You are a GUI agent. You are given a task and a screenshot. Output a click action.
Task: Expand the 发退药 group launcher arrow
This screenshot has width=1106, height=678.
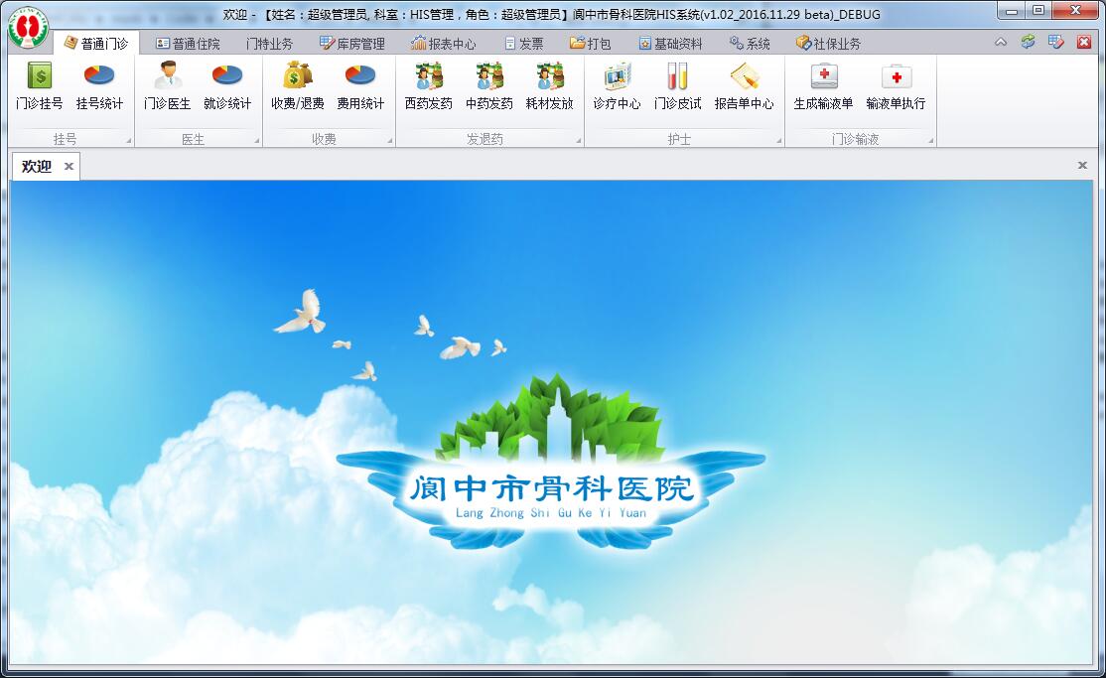(x=579, y=140)
